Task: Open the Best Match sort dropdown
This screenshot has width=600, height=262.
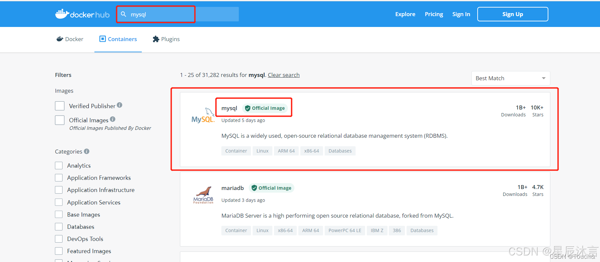Action: click(511, 78)
